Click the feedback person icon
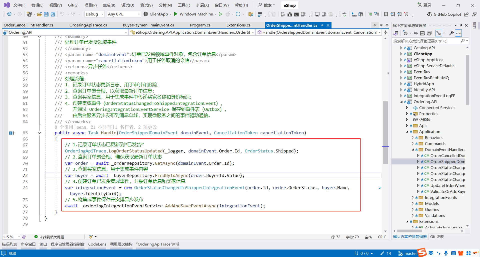Viewport: 480px width, 257px height. point(474,14)
